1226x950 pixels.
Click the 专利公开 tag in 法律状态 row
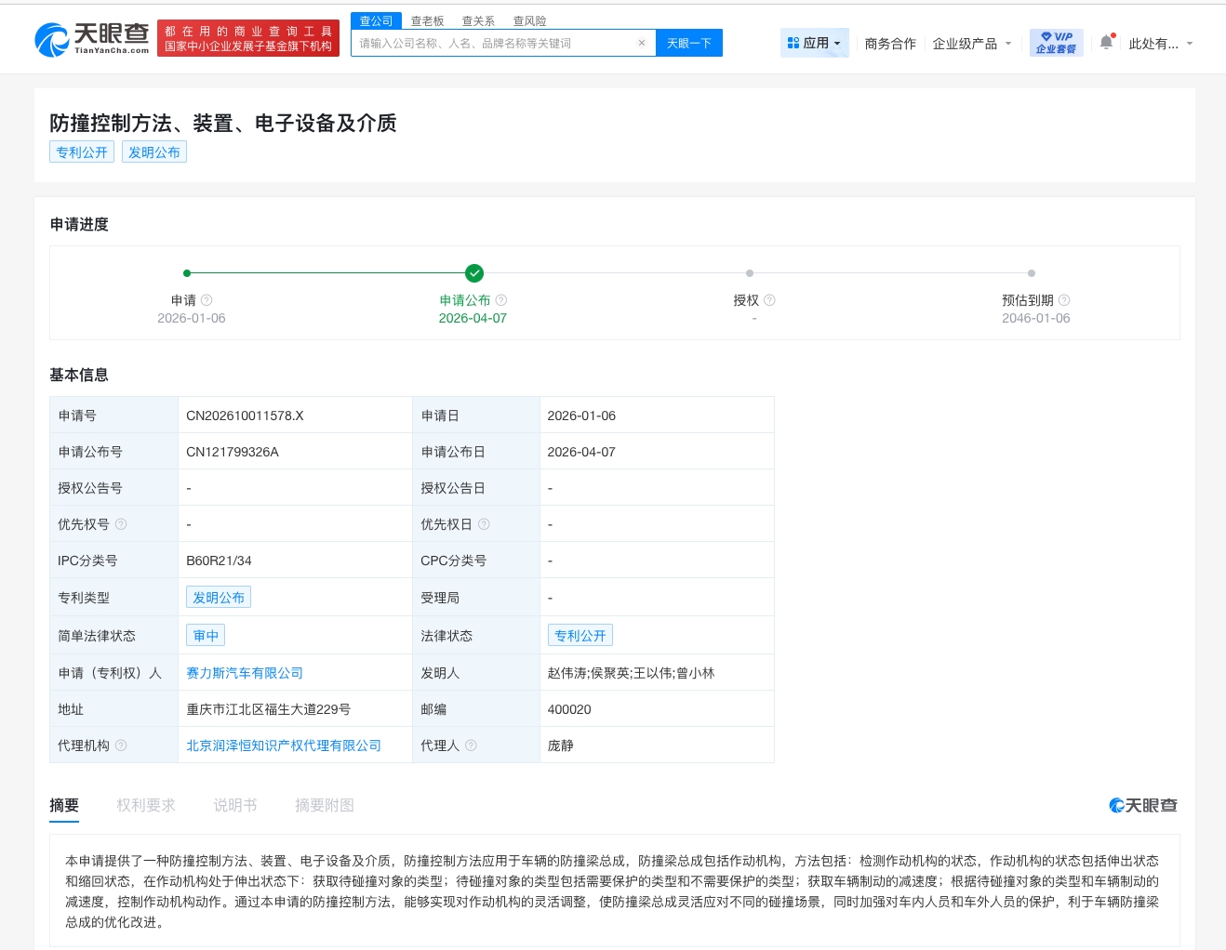580,635
